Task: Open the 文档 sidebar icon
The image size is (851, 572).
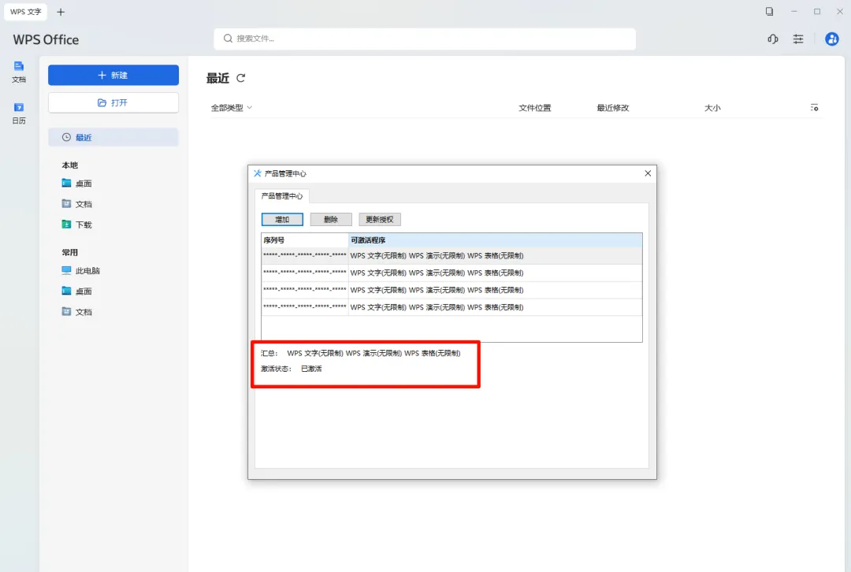Action: click(x=19, y=72)
